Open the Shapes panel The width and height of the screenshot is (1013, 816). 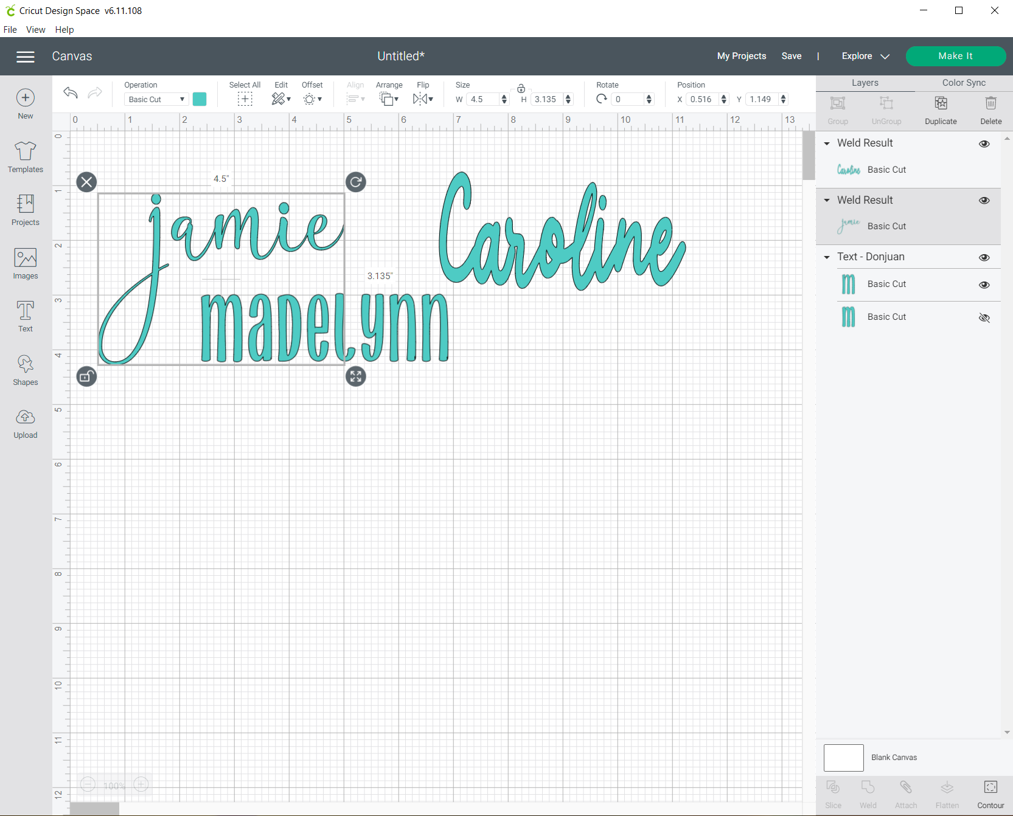point(26,370)
